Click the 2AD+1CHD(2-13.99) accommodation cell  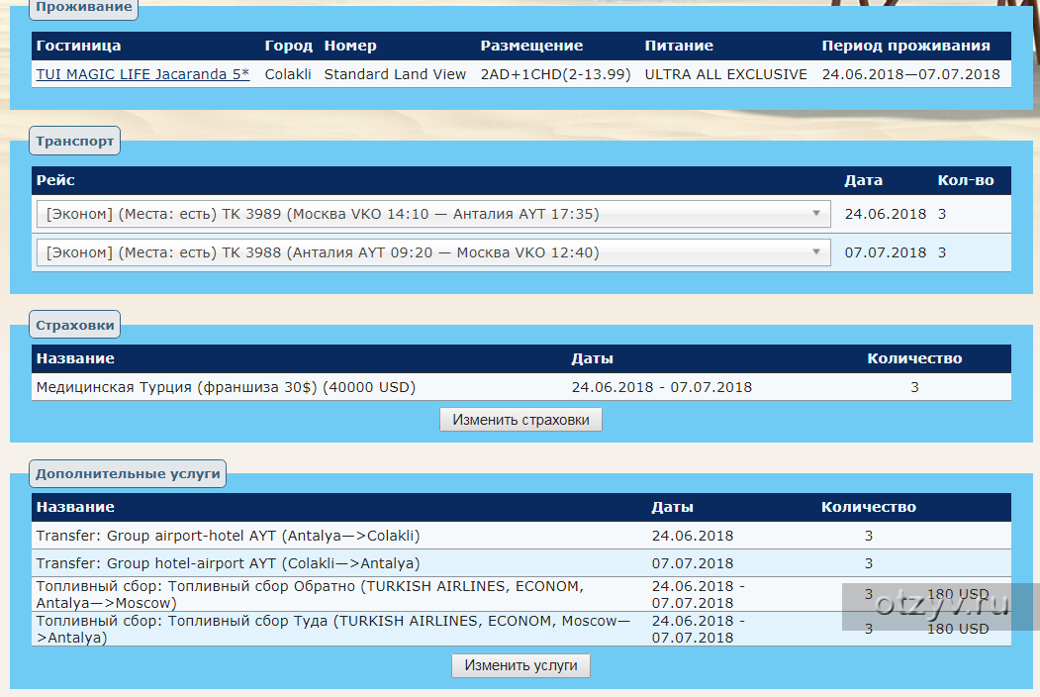click(x=555, y=74)
